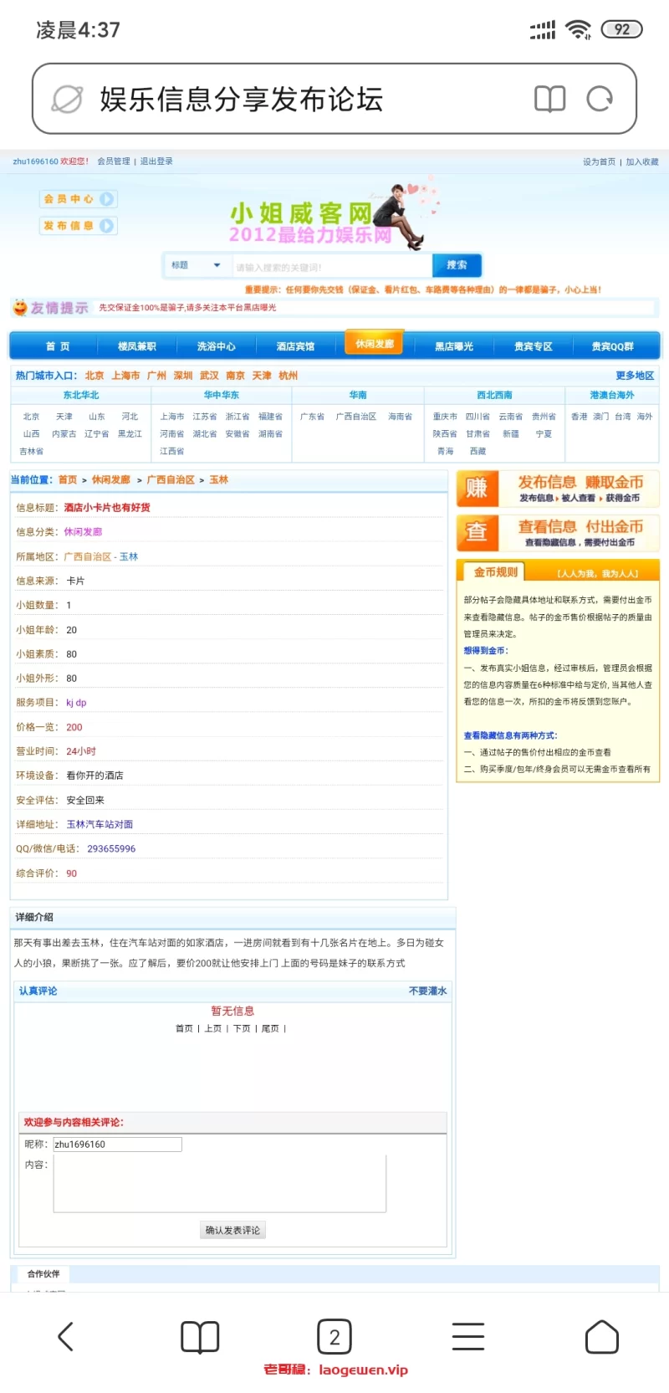Click the 确认发表评论 button
The height and width of the screenshot is (1393, 669).
pos(233,1230)
